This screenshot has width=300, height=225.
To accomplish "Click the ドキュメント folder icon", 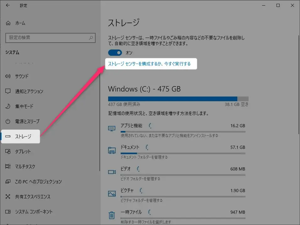I will [112, 150].
